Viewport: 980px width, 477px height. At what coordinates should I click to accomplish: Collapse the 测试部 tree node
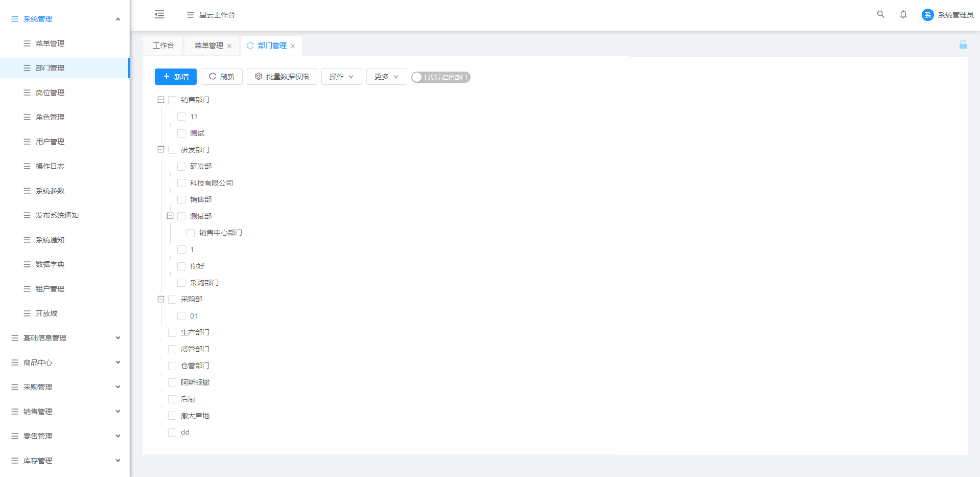click(170, 216)
